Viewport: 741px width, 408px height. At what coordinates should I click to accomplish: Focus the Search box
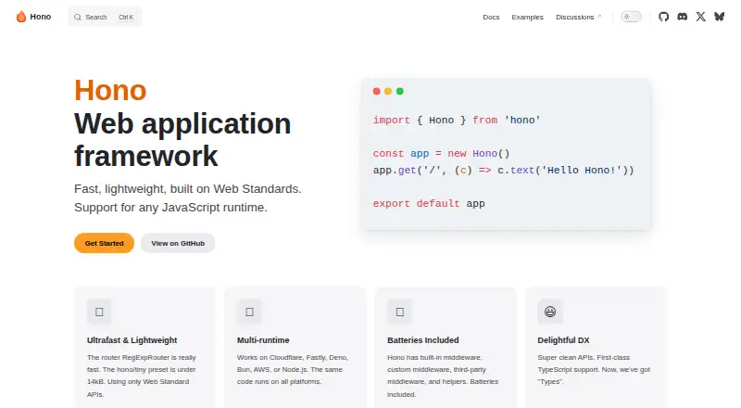point(105,17)
